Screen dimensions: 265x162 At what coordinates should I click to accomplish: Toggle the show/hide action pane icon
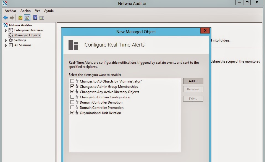(x=42, y=18)
